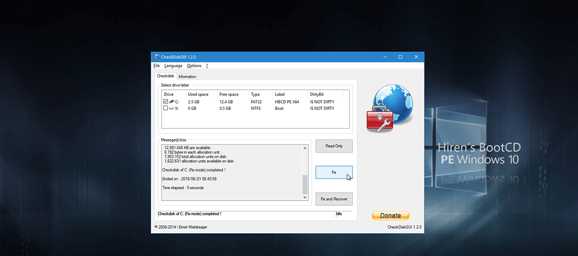The height and width of the screenshot is (256, 578).
Task: Minimize the CheckDiskGUI window
Action: pyautogui.click(x=385, y=57)
